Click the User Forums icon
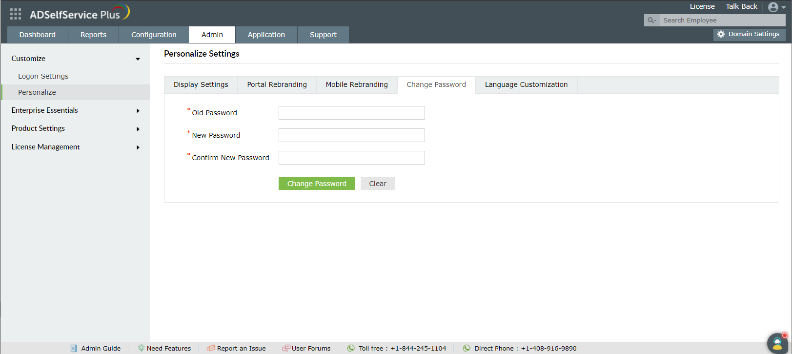 coord(286,348)
